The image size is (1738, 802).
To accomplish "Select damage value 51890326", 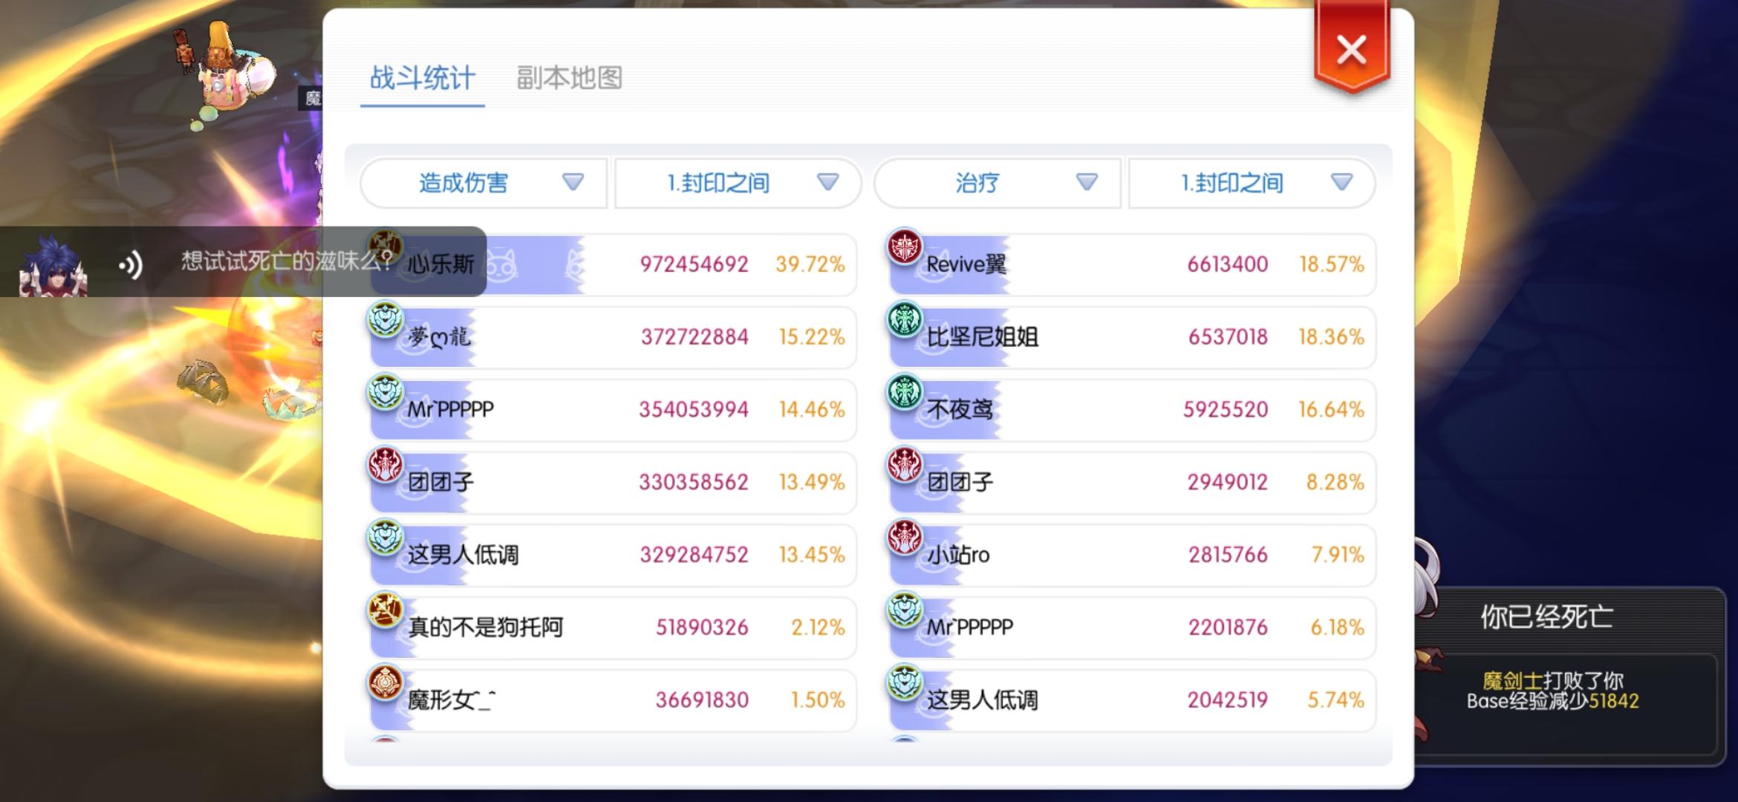I will click(702, 627).
